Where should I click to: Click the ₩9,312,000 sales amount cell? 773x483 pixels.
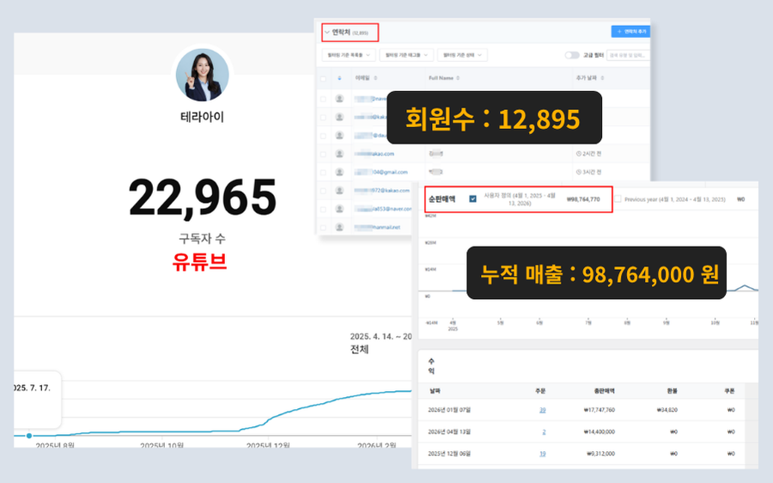600,454
